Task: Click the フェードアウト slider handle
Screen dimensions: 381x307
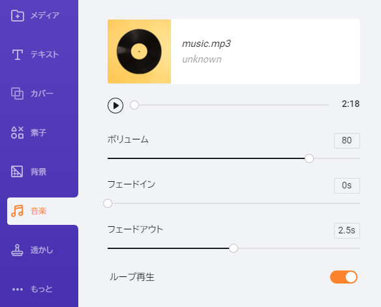Action: 234,248
